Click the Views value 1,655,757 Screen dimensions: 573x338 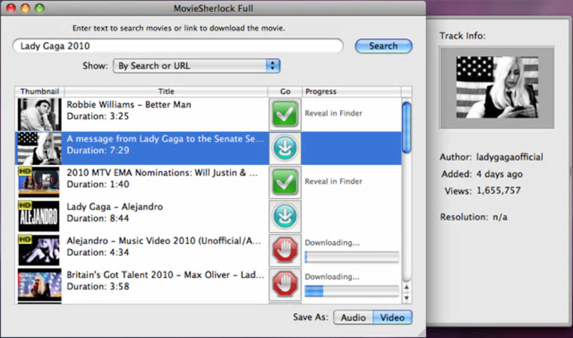click(x=498, y=191)
